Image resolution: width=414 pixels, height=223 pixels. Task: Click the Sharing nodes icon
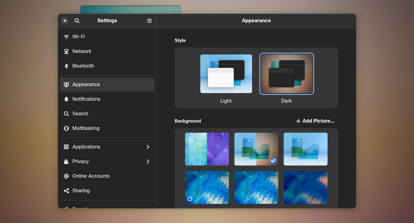coord(66,191)
